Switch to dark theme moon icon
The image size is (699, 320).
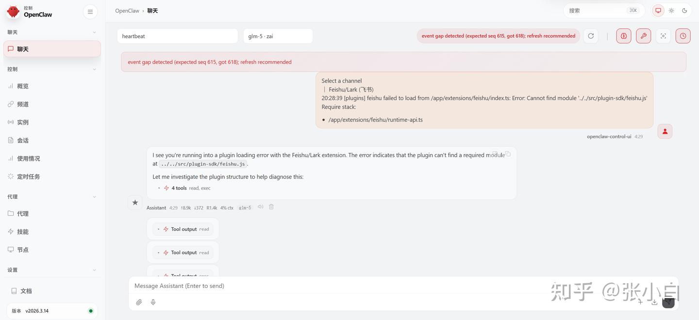tap(684, 11)
